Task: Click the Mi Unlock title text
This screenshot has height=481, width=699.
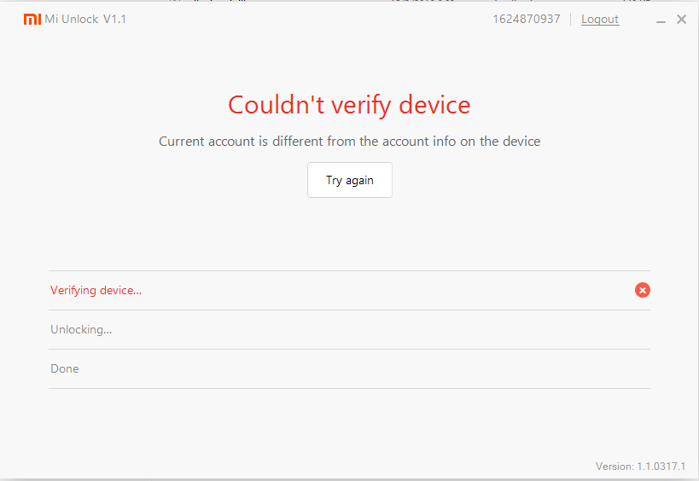Action: [72, 20]
